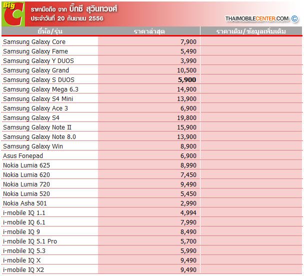Click the price 10,500 for Galaxy Grand
Image resolution: width=304 pixels, height=276 pixels.
pyautogui.click(x=186, y=70)
